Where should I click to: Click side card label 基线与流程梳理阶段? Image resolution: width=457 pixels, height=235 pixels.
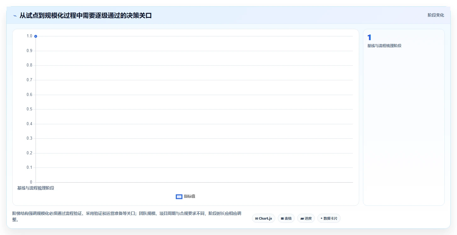point(384,46)
